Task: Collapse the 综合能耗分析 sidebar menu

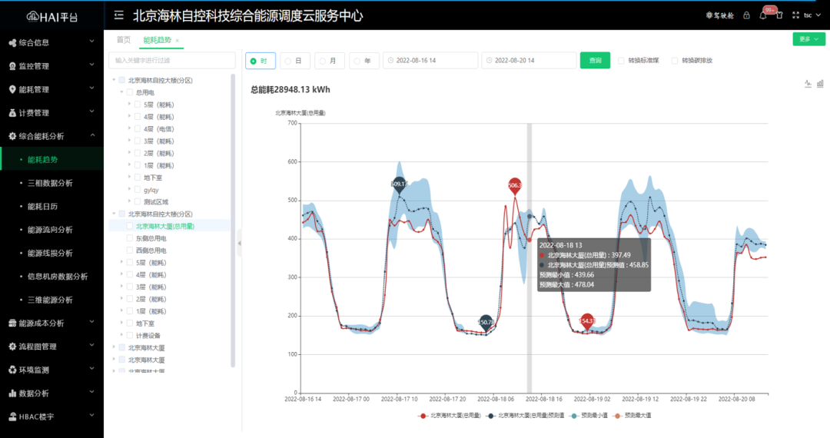Action: click(92, 135)
